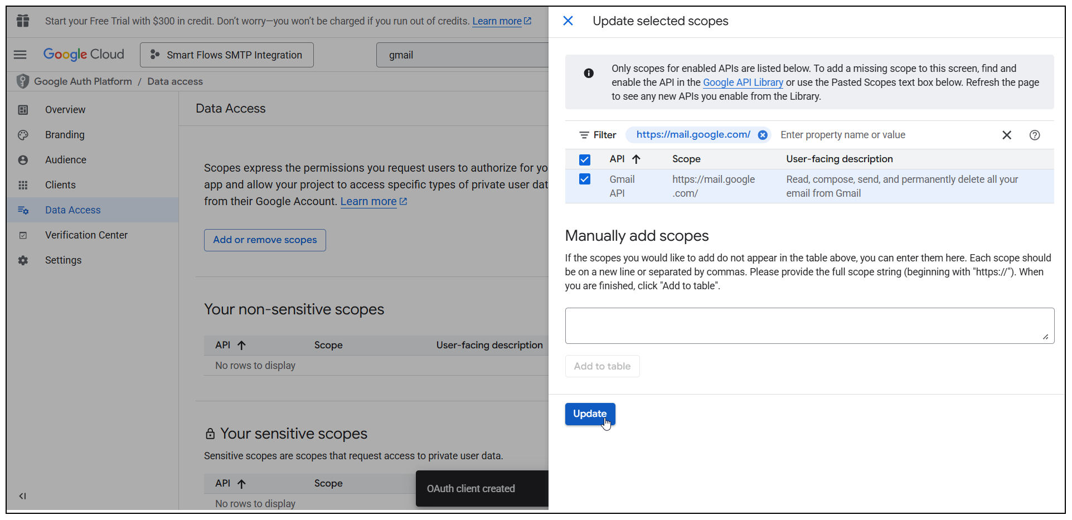Screen dimensions: 1072x520
Task: Click the Overview icon in the sidebar
Action: click(x=23, y=110)
